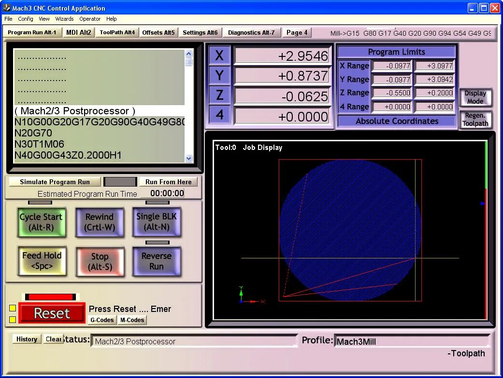Click the red Reset indicator bar
Screen dimensions: 503x378
coord(50,297)
